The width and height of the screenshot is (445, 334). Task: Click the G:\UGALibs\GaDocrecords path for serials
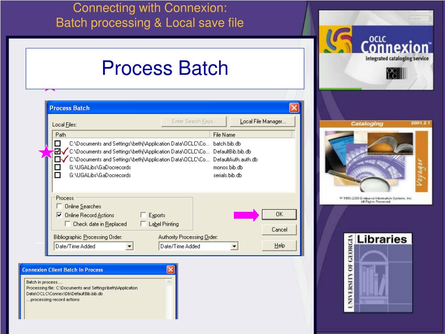tap(100, 176)
